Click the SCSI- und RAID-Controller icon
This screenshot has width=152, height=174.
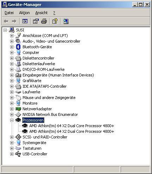18,137
